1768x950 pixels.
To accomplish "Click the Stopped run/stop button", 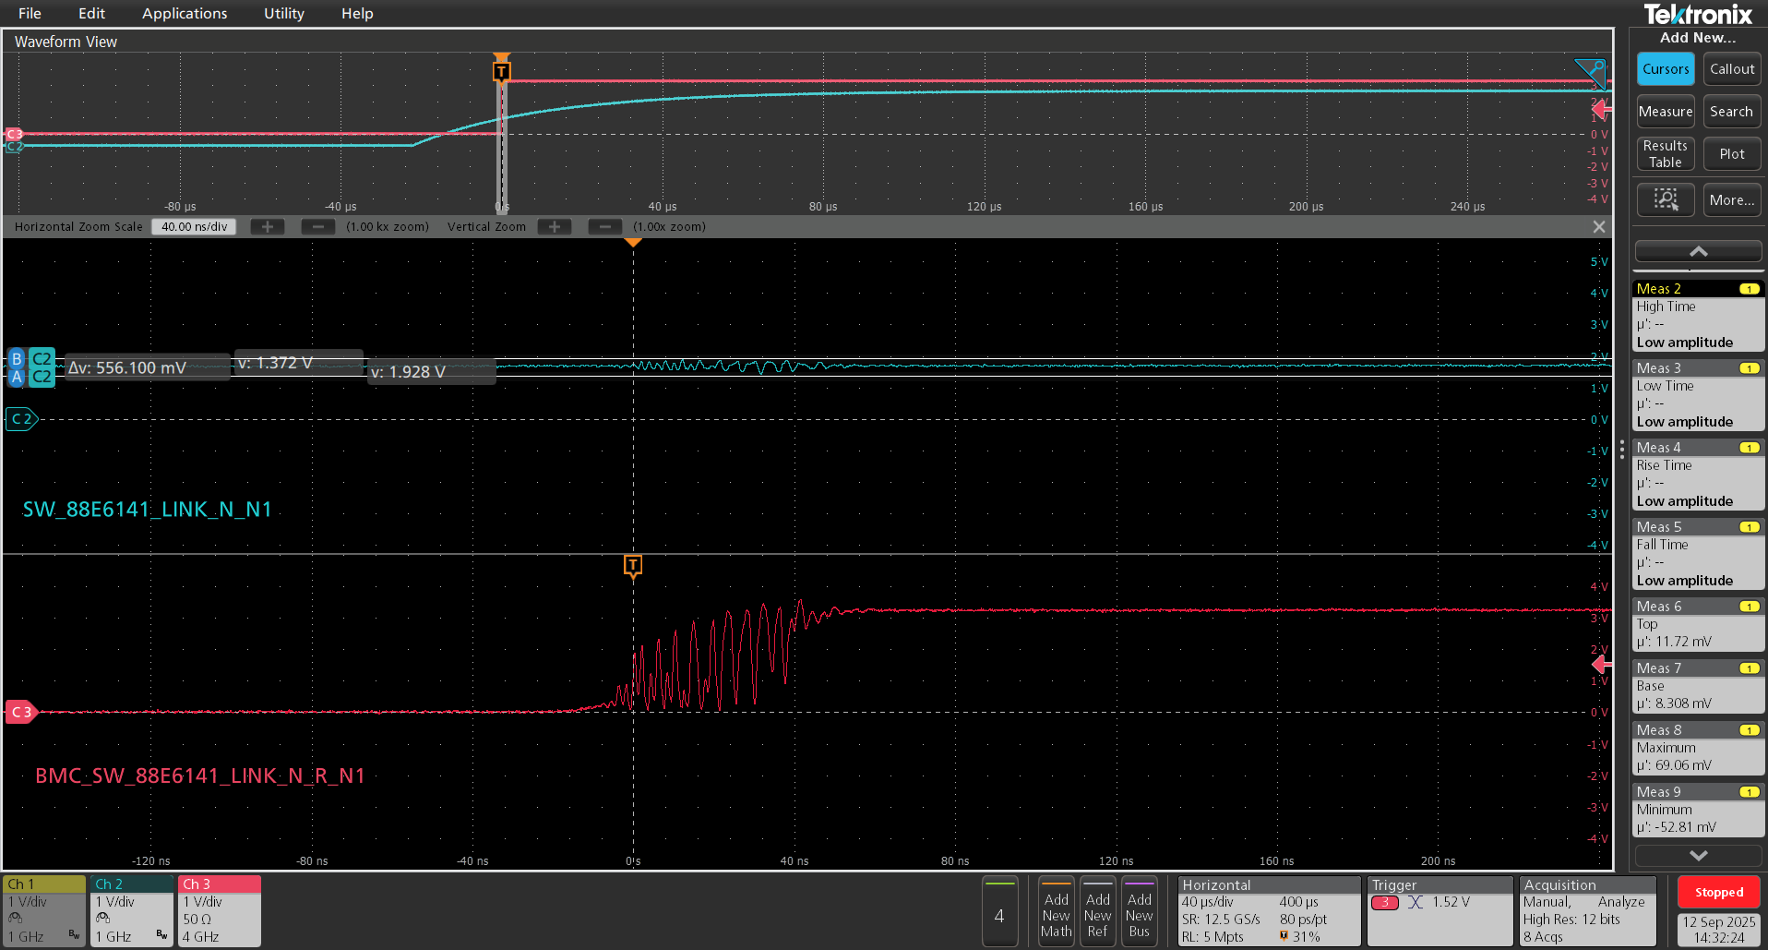I will (1719, 893).
